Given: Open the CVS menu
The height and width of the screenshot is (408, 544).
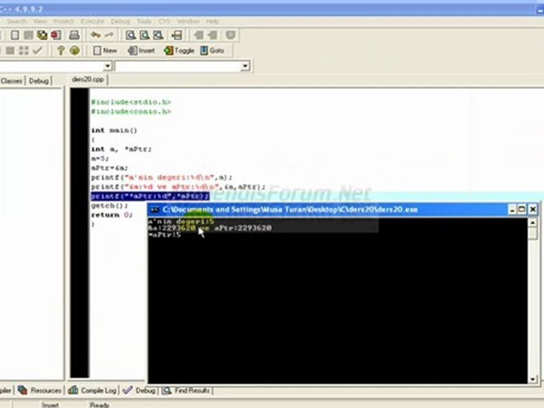Looking at the screenshot, I should point(164,22).
